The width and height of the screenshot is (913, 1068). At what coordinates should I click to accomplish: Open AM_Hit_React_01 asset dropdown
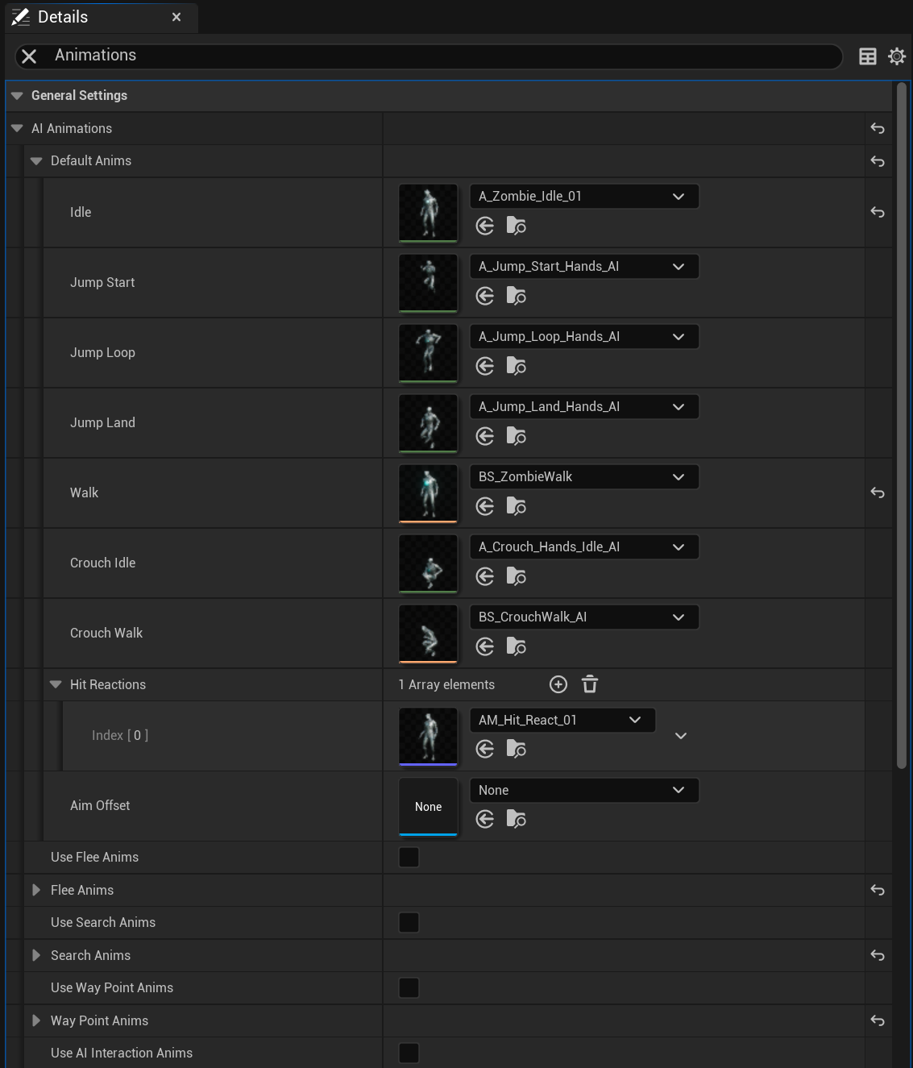pos(562,721)
